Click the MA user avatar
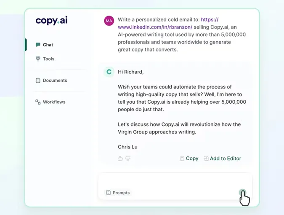284x215 pixels. click(x=109, y=21)
